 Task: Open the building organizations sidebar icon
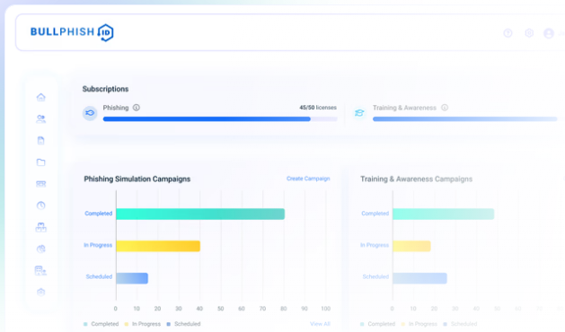tap(40, 270)
